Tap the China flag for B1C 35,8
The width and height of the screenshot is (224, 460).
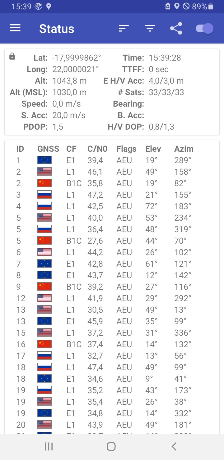(x=44, y=183)
